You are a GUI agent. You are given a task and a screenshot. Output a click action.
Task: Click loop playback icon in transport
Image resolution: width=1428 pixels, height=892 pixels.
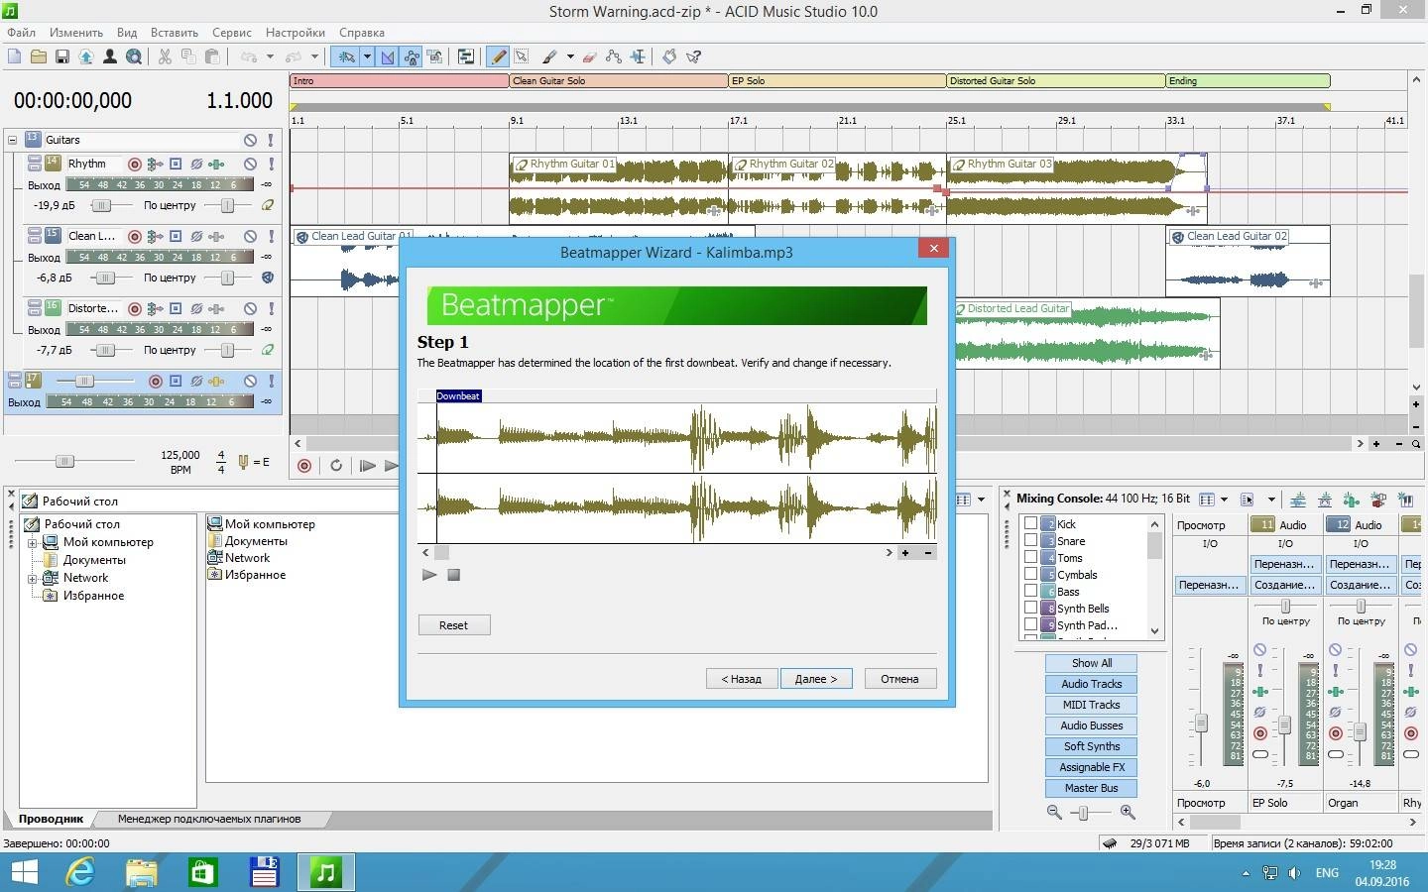click(336, 466)
